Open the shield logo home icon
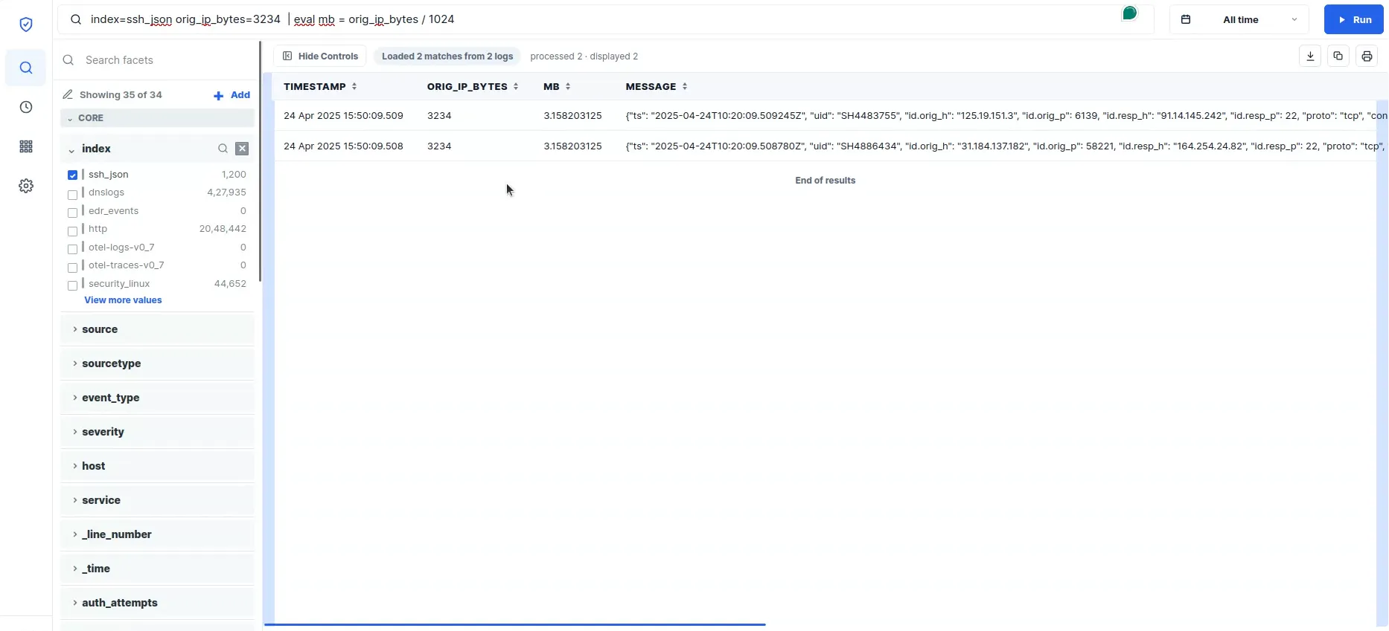The width and height of the screenshot is (1389, 631). click(26, 25)
